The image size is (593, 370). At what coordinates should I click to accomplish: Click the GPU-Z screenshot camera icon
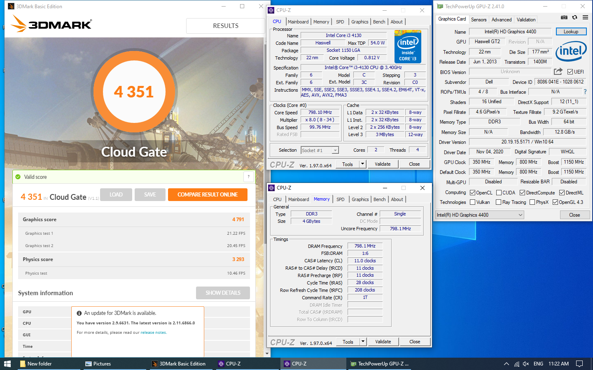(x=564, y=17)
